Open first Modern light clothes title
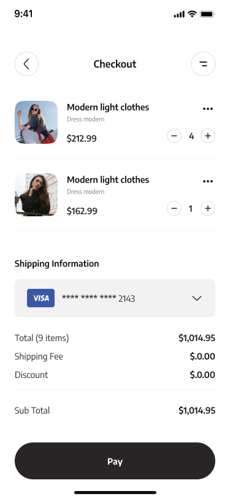230x499 pixels. click(108, 108)
